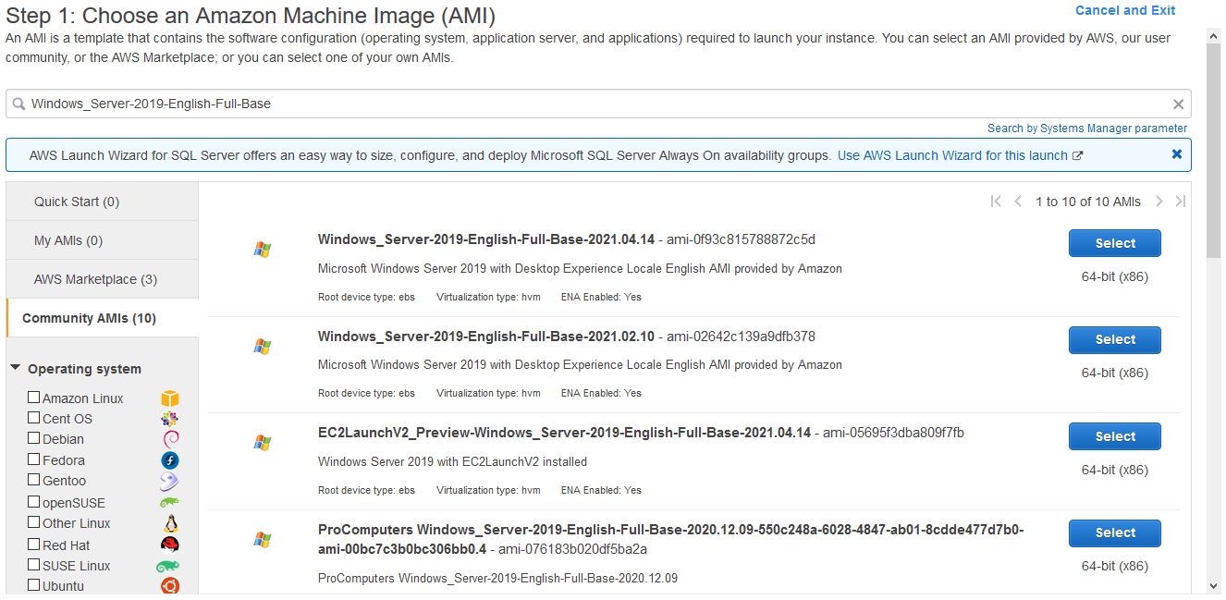Click the openSUSE chameleon icon
This screenshot has height=600, width=1226.
coord(170,503)
